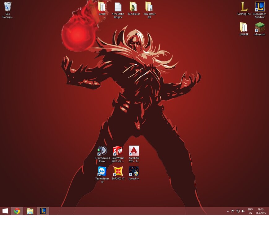Image resolution: width=269 pixels, height=232 pixels.
Task: Select the Yeni Metin Belgesi text file
Action: [x=118, y=7]
